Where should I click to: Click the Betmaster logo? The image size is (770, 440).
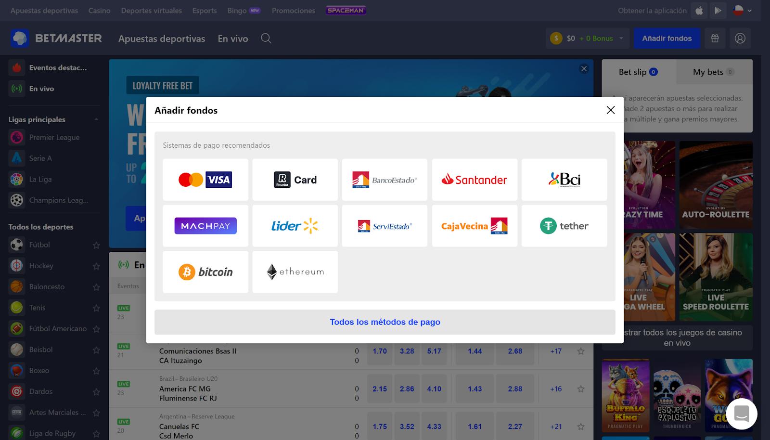(x=56, y=39)
